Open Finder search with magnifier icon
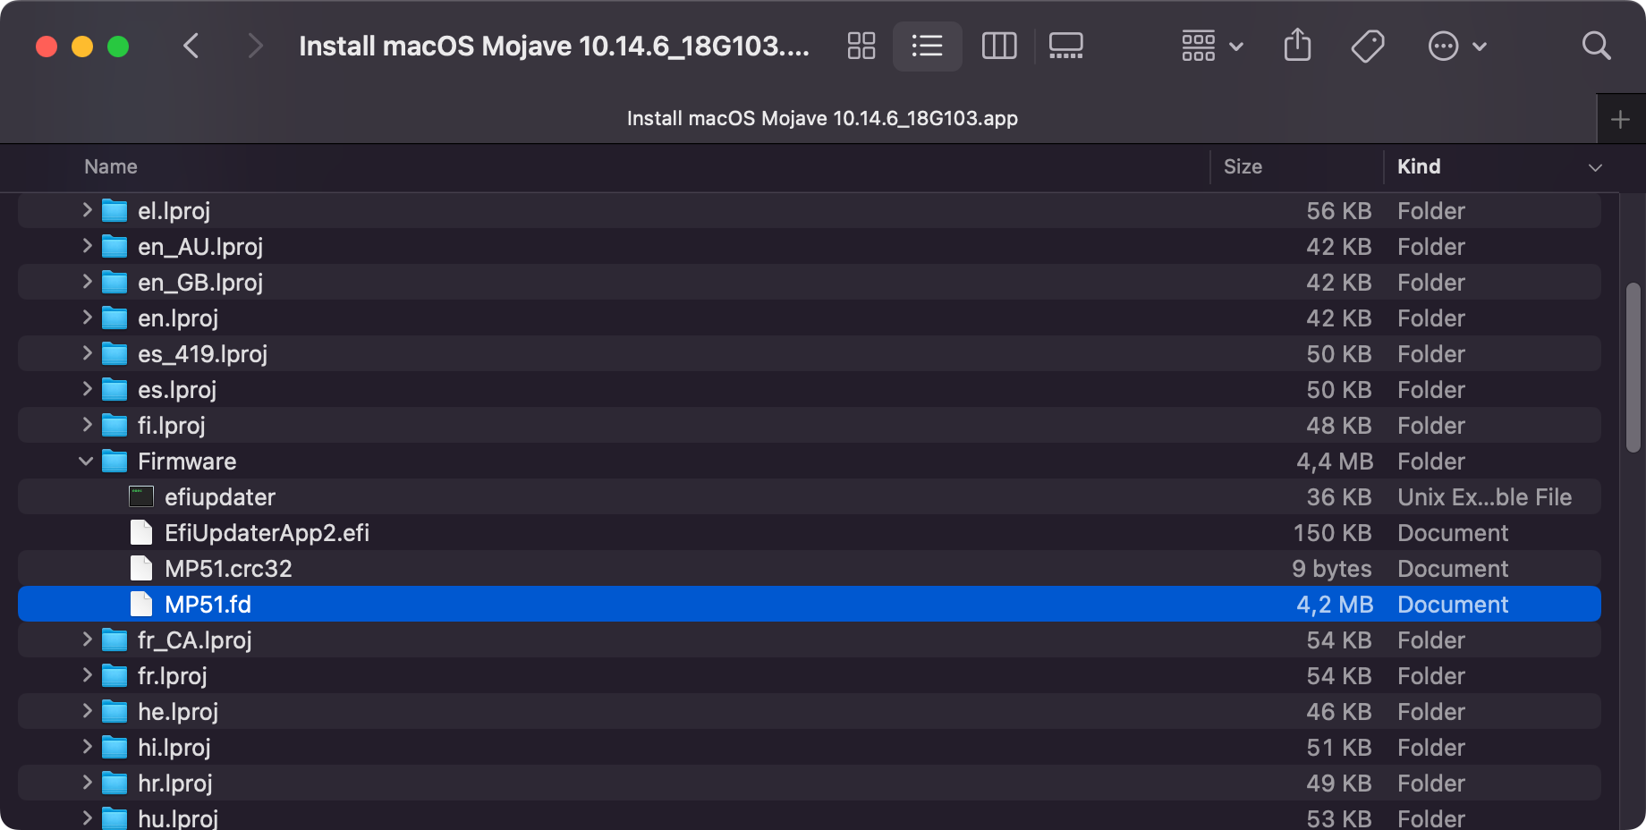 click(1596, 46)
